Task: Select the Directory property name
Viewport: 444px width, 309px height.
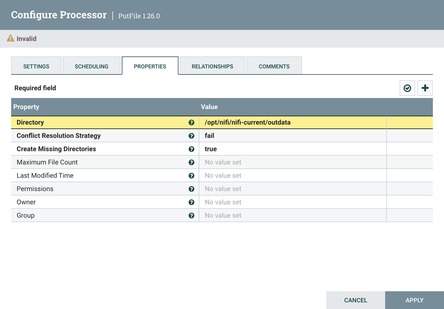Action: pyautogui.click(x=30, y=122)
